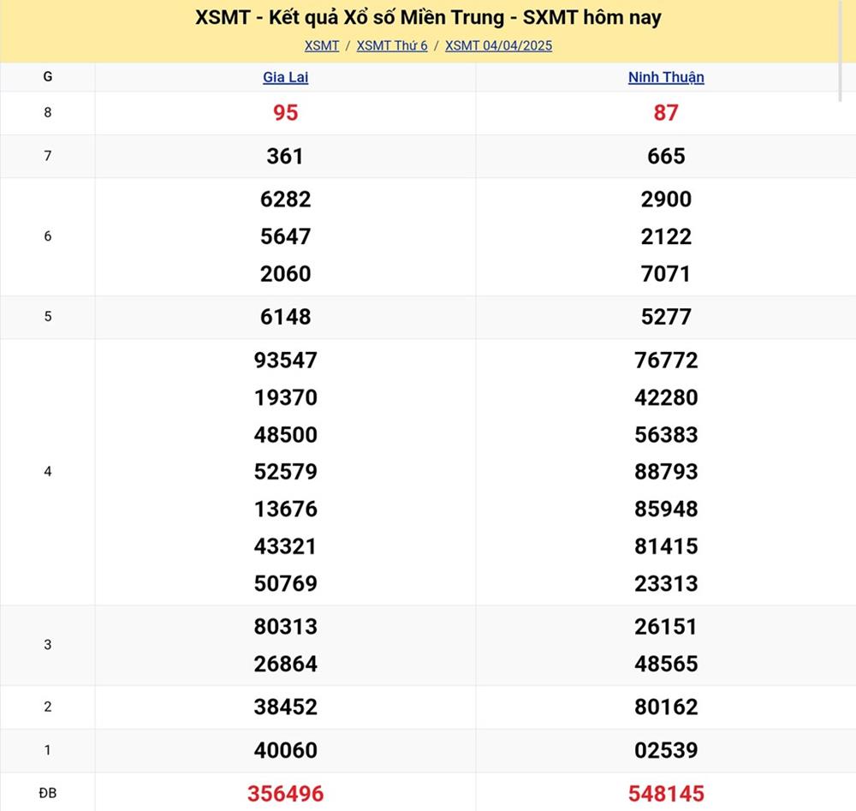Open the Ninh Thuận province link
The height and width of the screenshot is (811, 856).
pyautogui.click(x=666, y=77)
